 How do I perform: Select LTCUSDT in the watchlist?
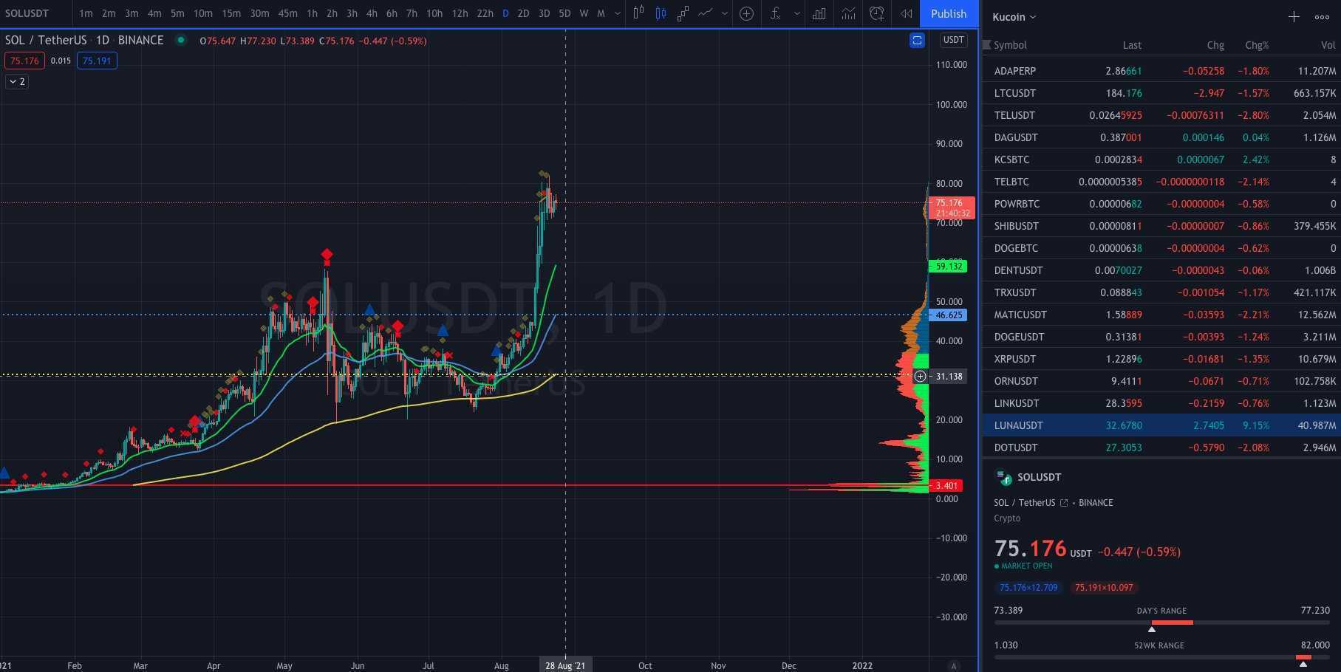(1161, 93)
